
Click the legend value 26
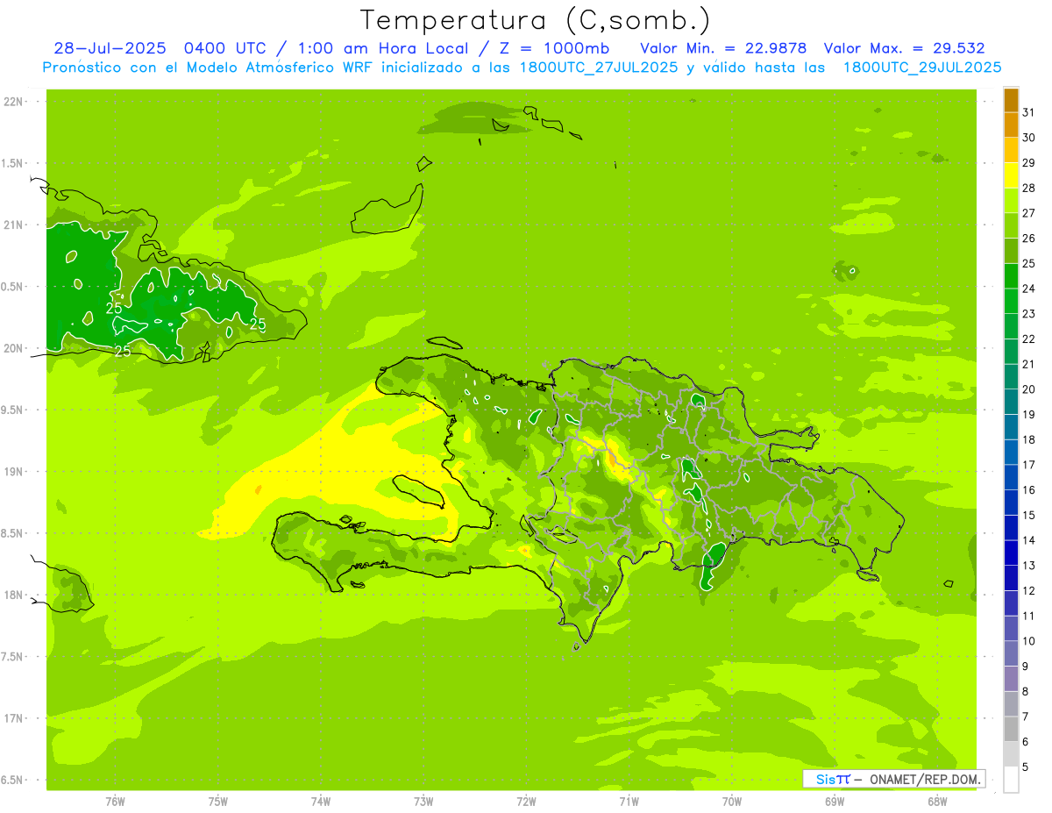pyautogui.click(x=1028, y=239)
